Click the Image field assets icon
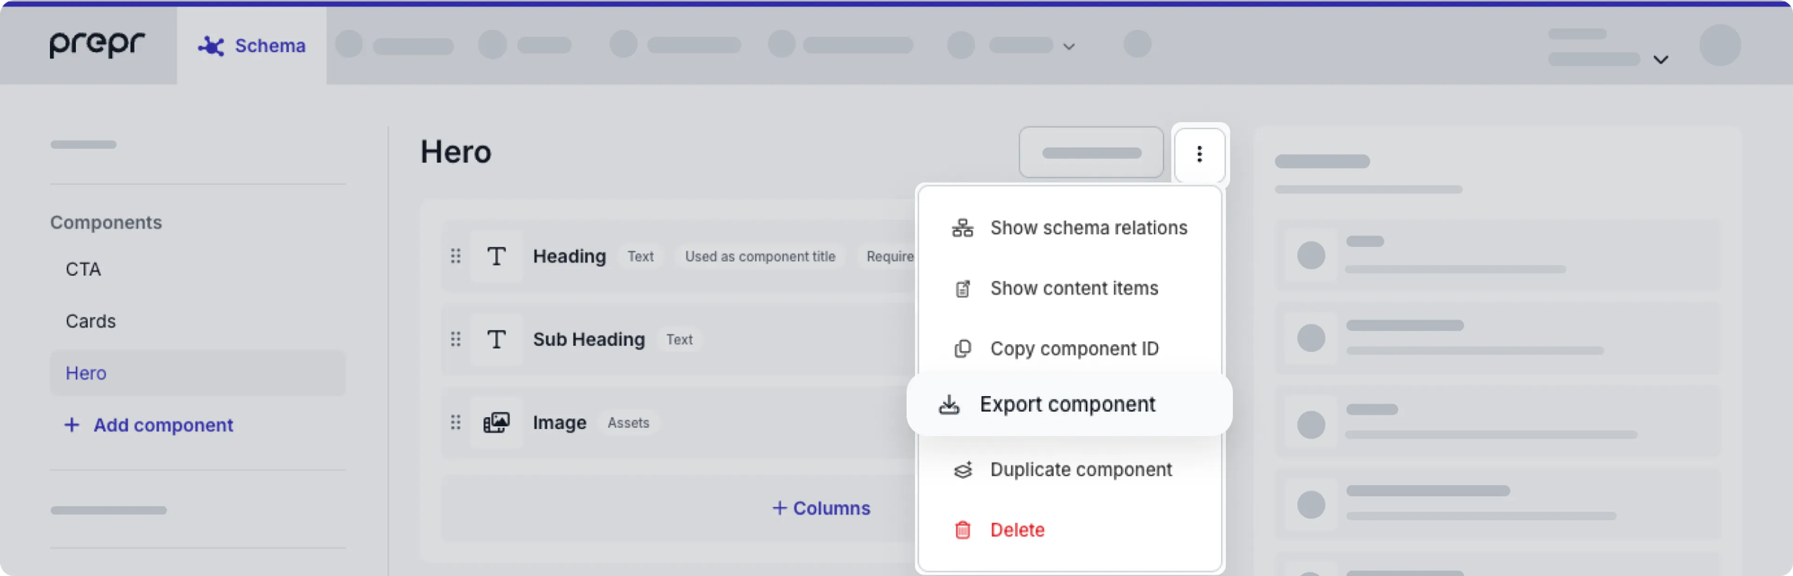 click(496, 423)
